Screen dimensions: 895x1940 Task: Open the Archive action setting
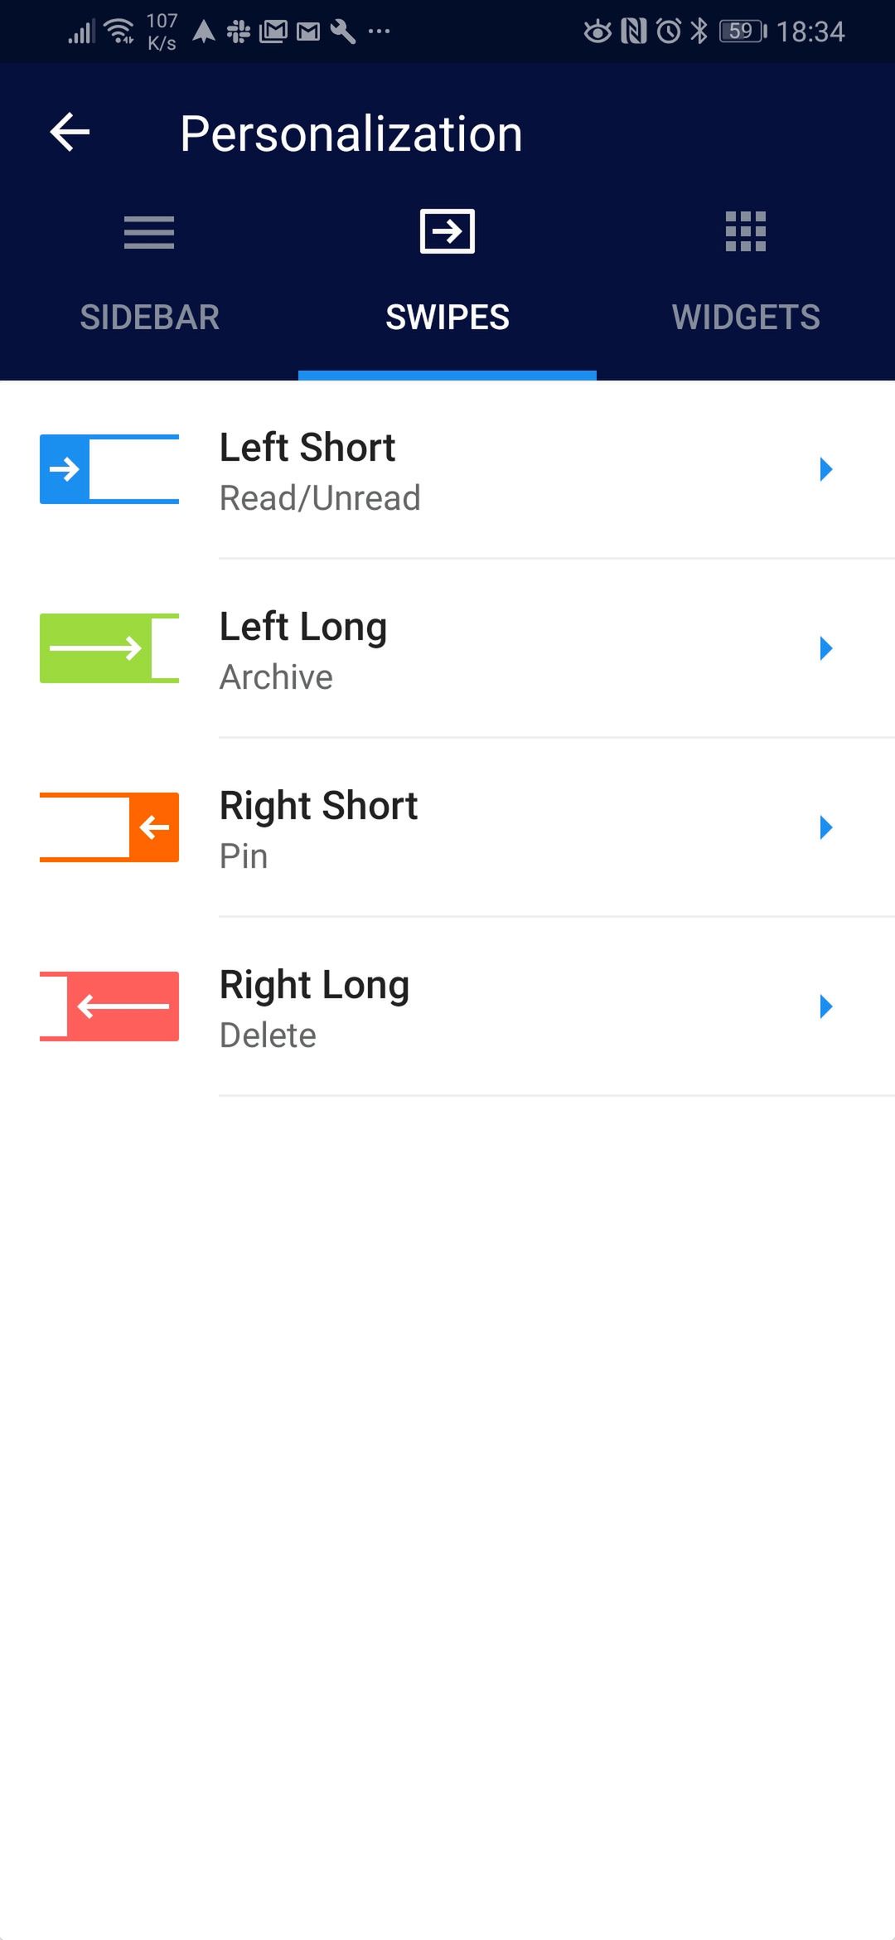point(276,677)
